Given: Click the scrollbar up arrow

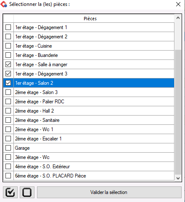Looking at the screenshot, I should point(178,18).
